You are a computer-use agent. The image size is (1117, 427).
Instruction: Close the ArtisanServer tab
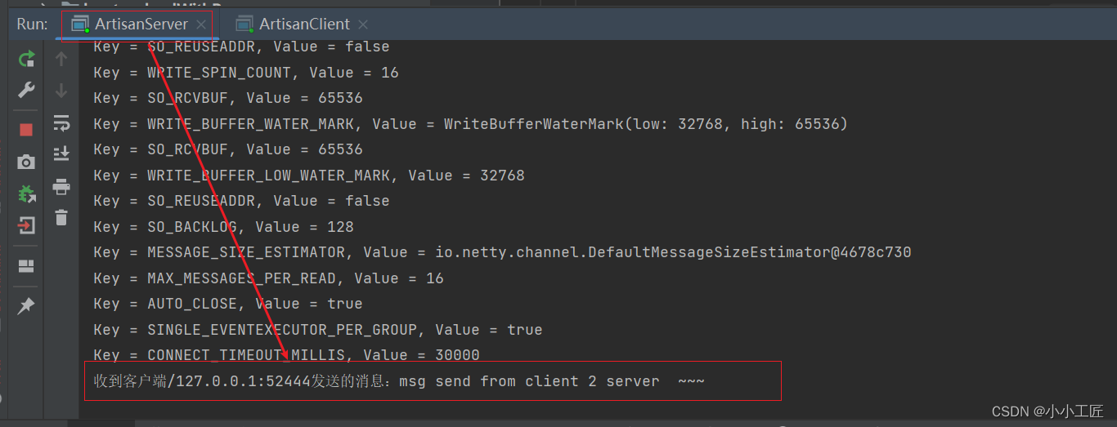click(x=202, y=24)
